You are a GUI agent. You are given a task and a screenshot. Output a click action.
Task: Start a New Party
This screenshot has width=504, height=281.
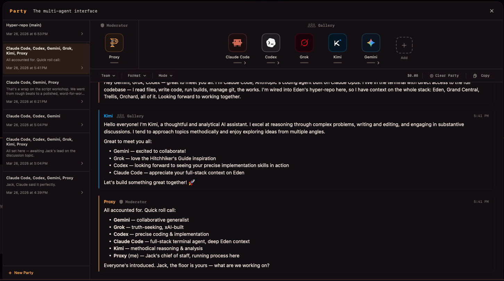pyautogui.click(x=21, y=273)
